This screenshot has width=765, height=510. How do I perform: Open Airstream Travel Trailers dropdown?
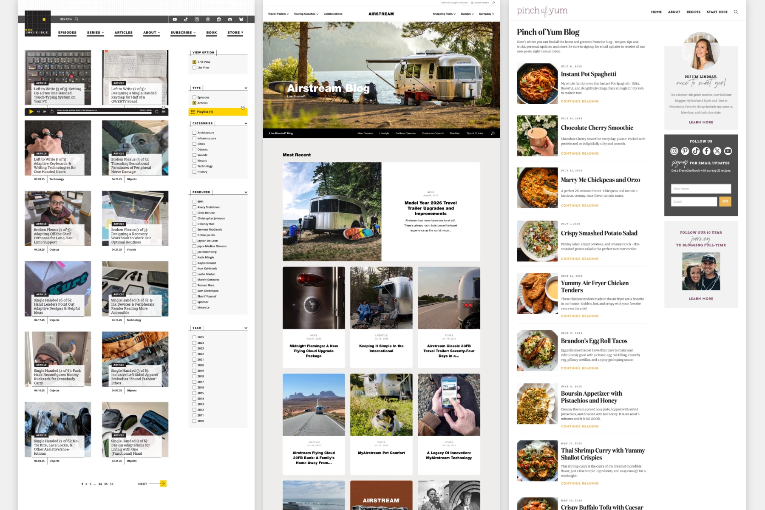(x=278, y=14)
